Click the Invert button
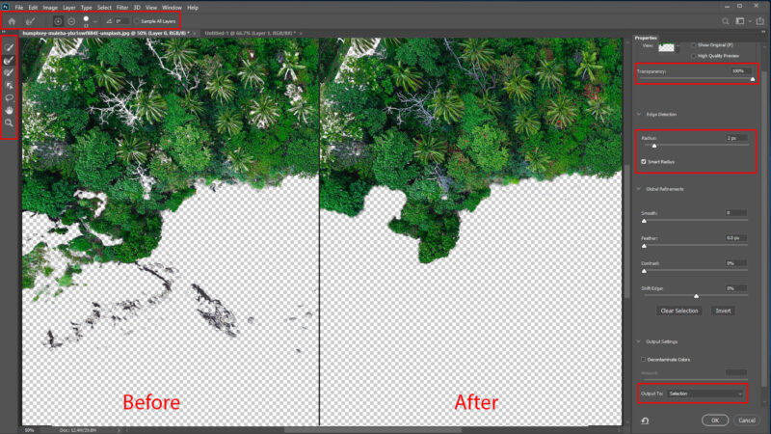Screen dimensions: 771x434 (x=723, y=311)
